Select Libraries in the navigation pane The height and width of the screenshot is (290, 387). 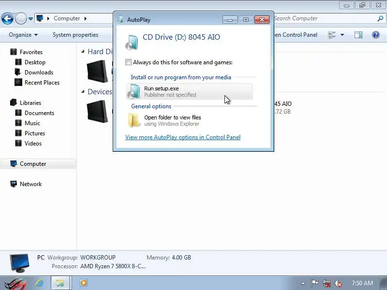click(x=30, y=103)
